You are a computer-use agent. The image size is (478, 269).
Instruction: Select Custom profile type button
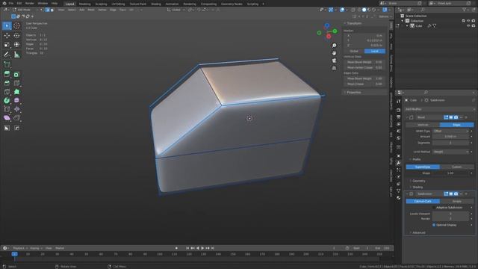click(456, 167)
